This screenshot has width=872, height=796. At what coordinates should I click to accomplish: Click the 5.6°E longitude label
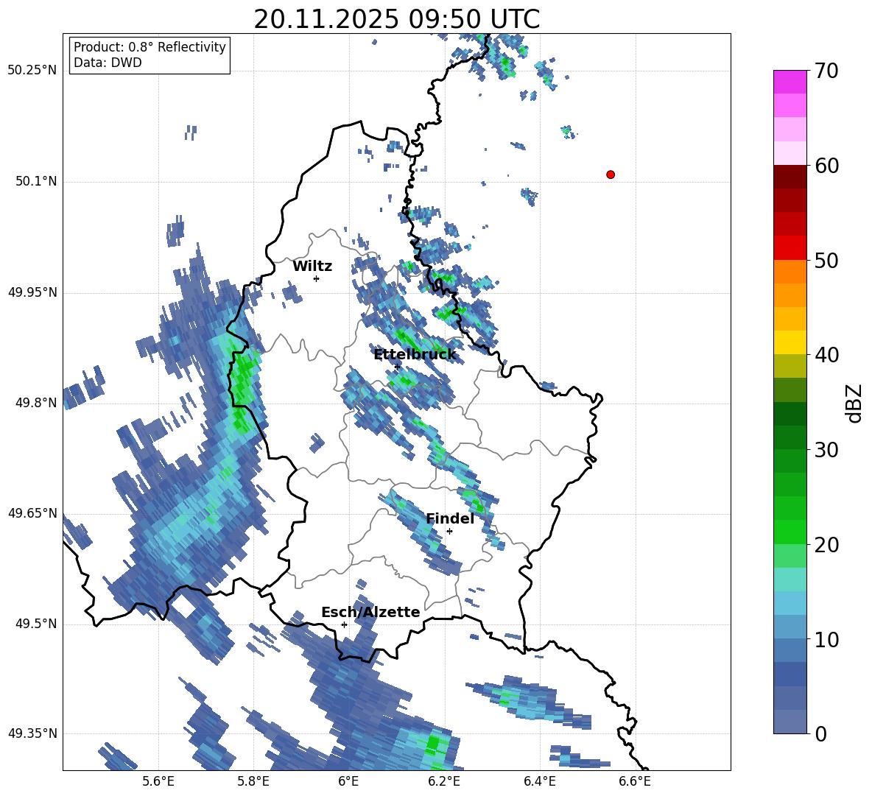158,781
